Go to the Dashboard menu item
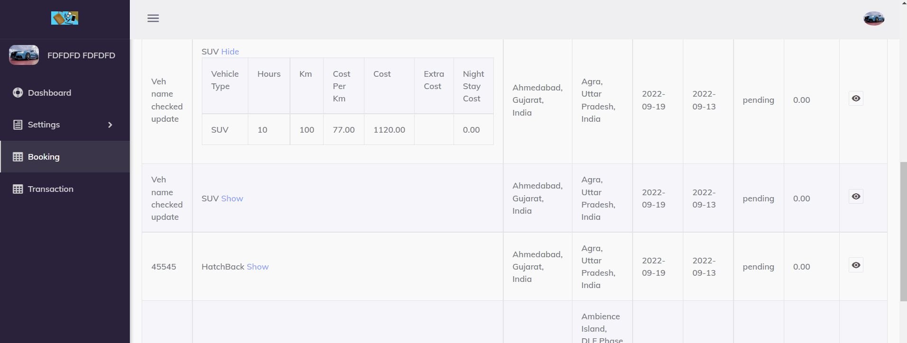The width and height of the screenshot is (907, 343). pos(49,93)
